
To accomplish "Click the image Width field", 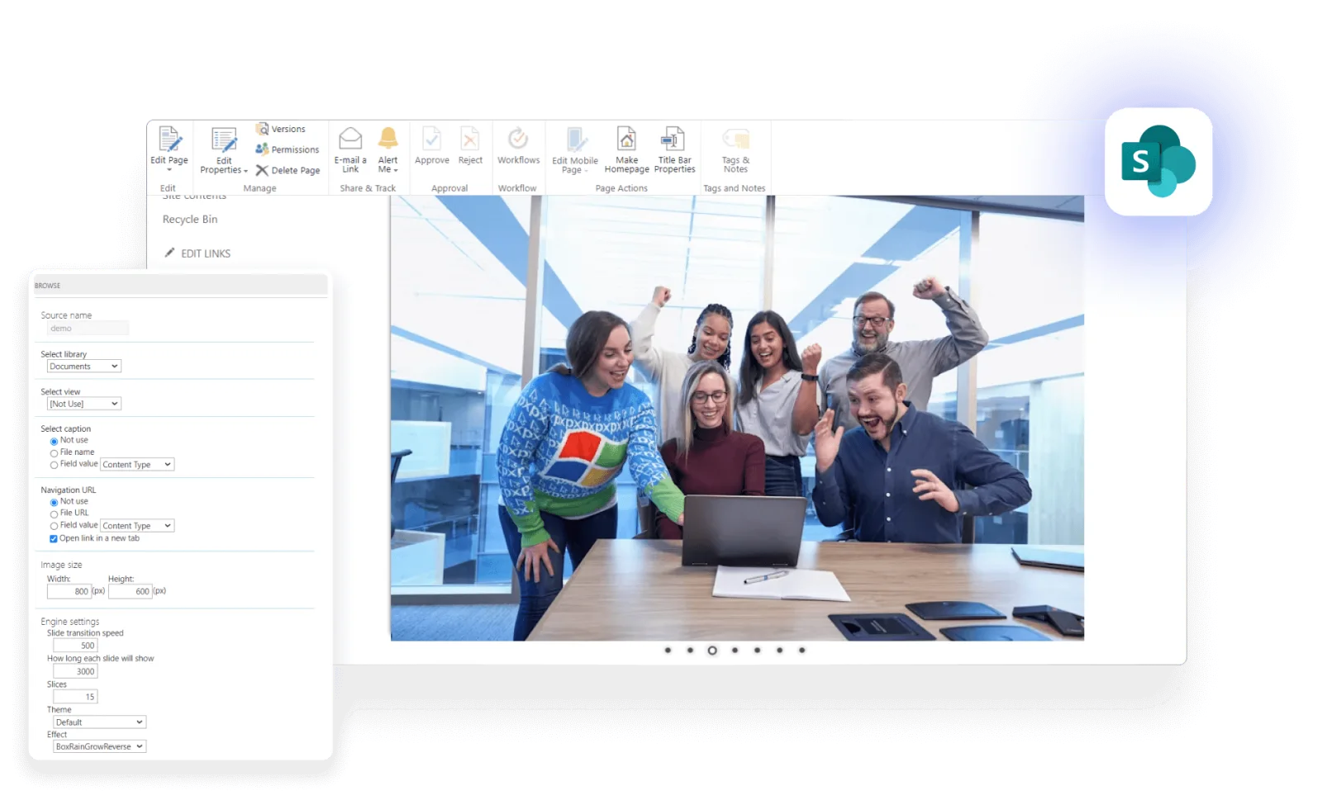I will click(x=69, y=591).
